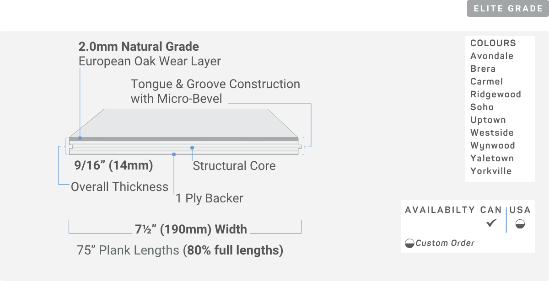
Task: Pick the Soho colour
Action: pyautogui.click(x=482, y=107)
